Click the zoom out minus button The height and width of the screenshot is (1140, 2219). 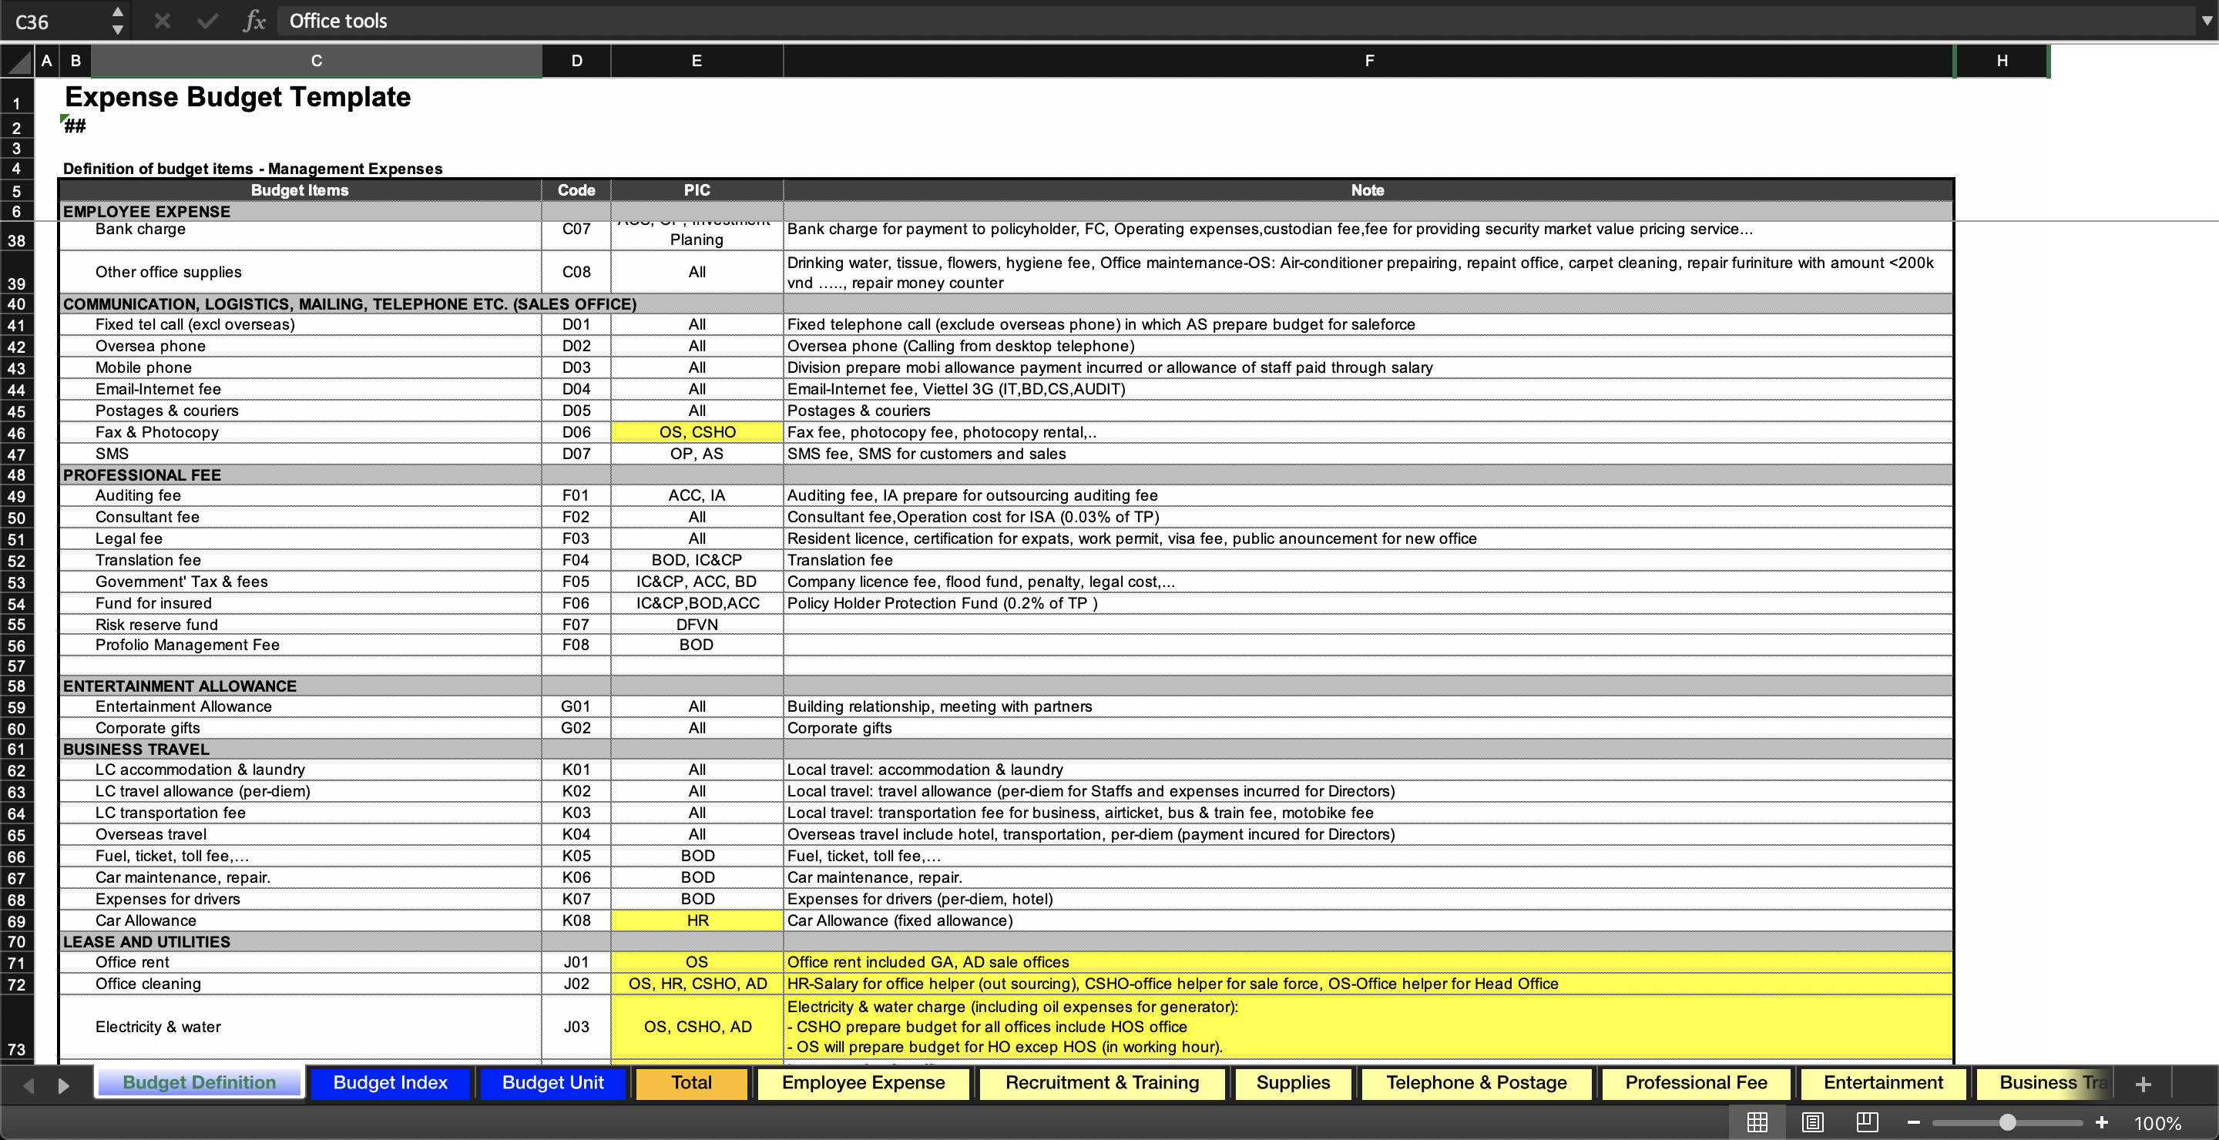coord(1913,1122)
